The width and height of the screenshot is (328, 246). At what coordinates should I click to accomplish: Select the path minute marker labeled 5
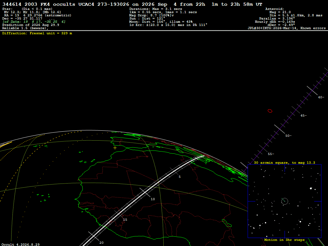pos(179,177)
